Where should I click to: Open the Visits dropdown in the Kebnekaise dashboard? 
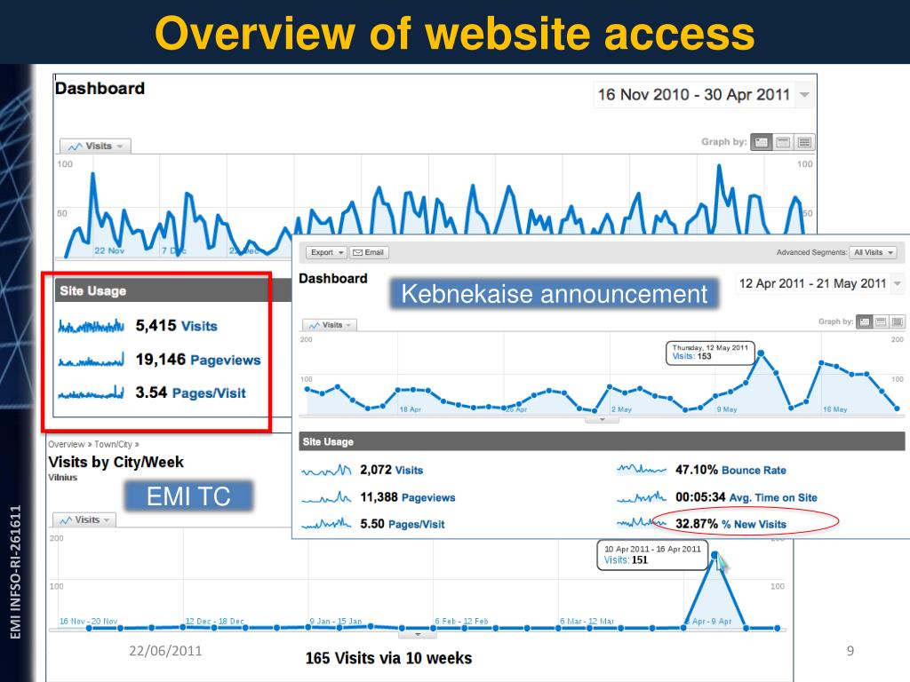[329, 325]
